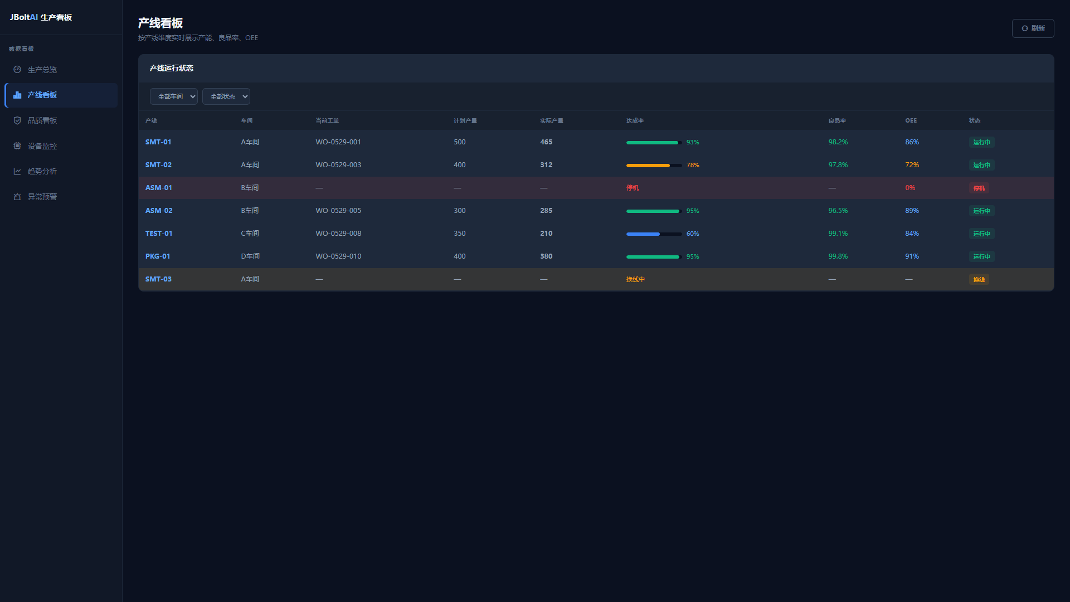This screenshot has height=602, width=1070.
Task: Click yield 99.8% for PKG-01
Action: coord(838,256)
